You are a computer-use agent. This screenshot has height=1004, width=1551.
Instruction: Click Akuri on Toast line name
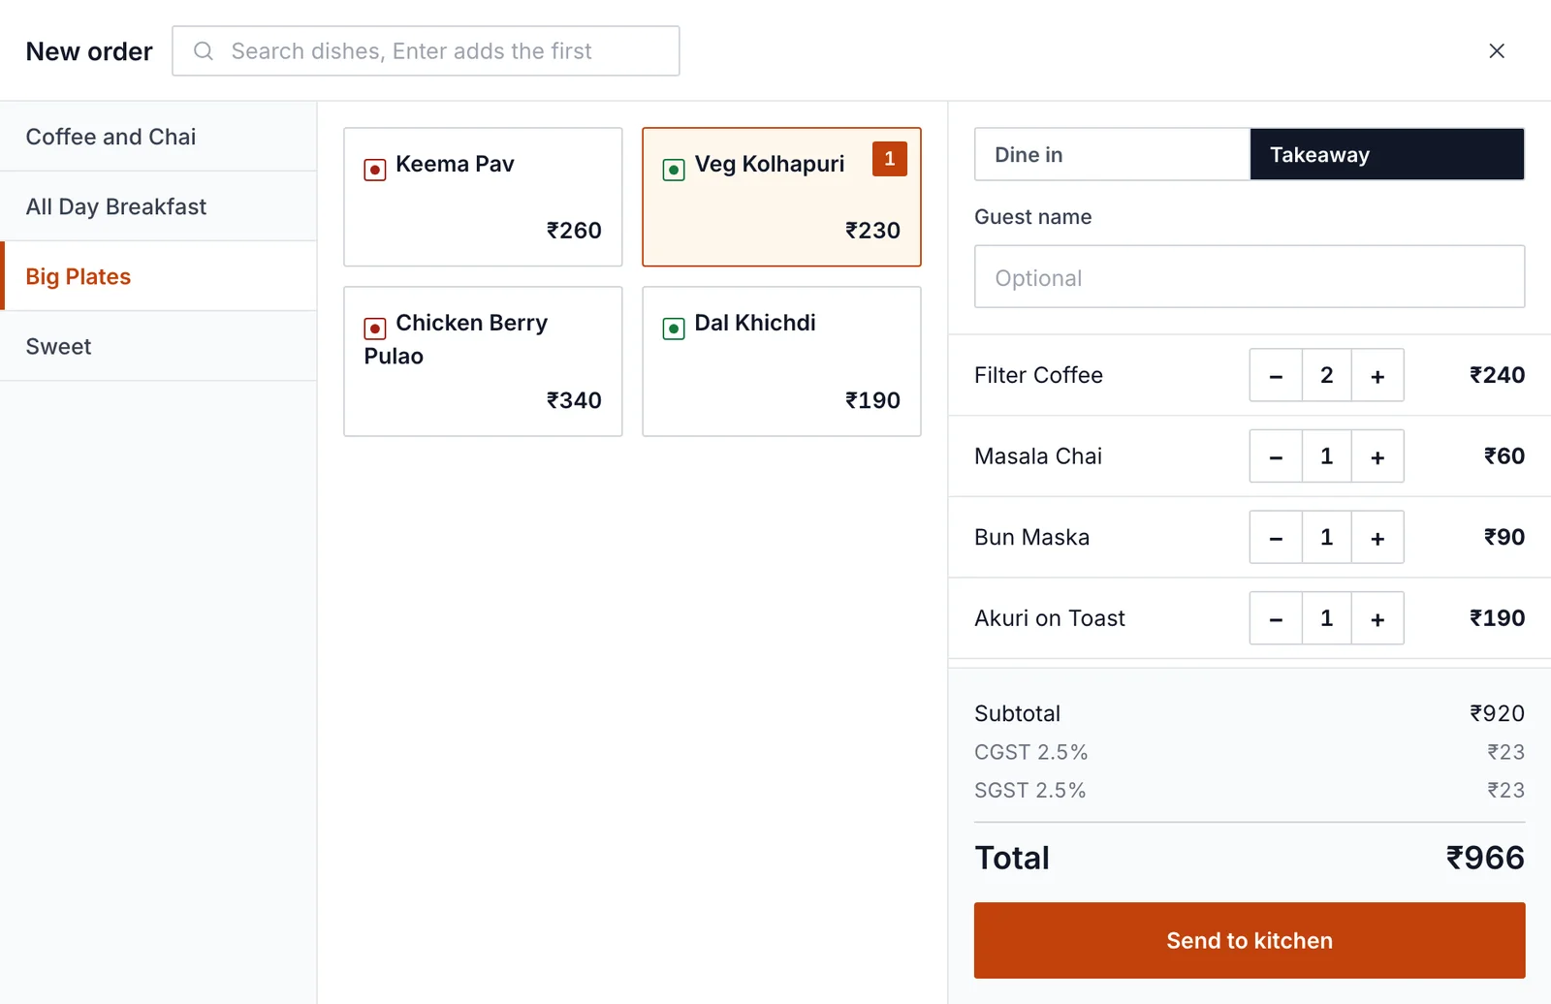click(x=1050, y=618)
